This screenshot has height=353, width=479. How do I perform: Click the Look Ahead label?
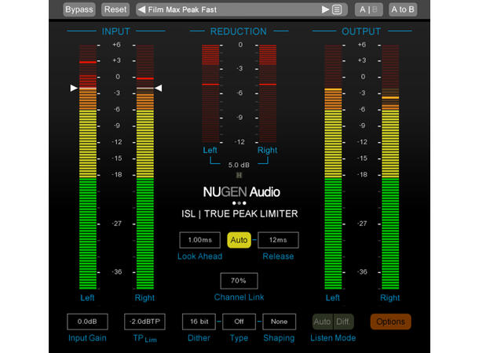click(199, 257)
